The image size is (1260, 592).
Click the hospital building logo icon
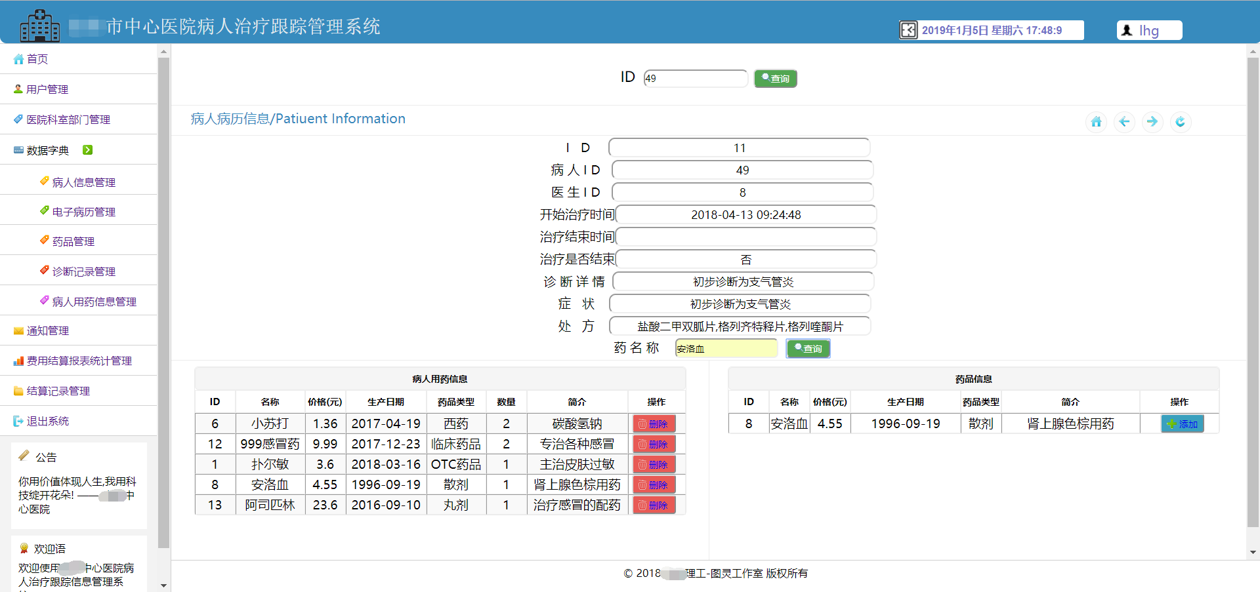pos(39,26)
